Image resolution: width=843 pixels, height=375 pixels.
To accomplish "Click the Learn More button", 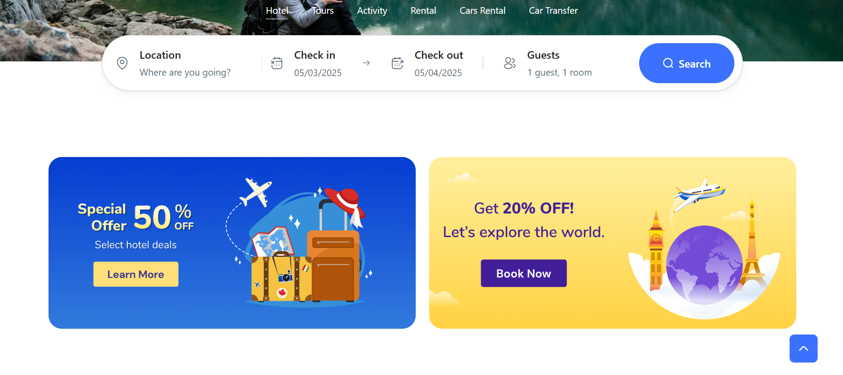I will pyautogui.click(x=136, y=274).
